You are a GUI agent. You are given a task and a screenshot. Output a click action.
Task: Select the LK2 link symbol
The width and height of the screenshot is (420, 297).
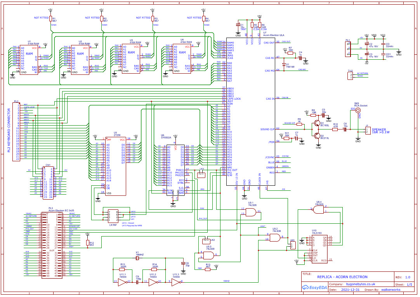[206, 241]
